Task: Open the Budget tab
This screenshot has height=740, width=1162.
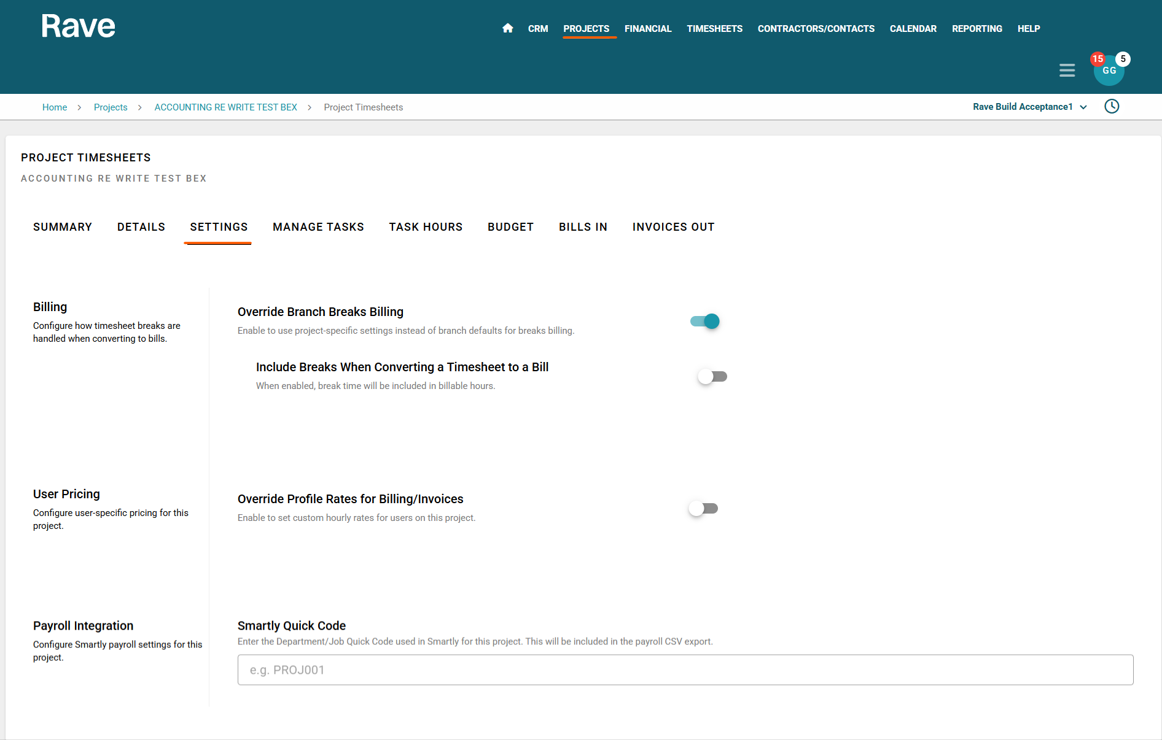Action: (x=510, y=227)
